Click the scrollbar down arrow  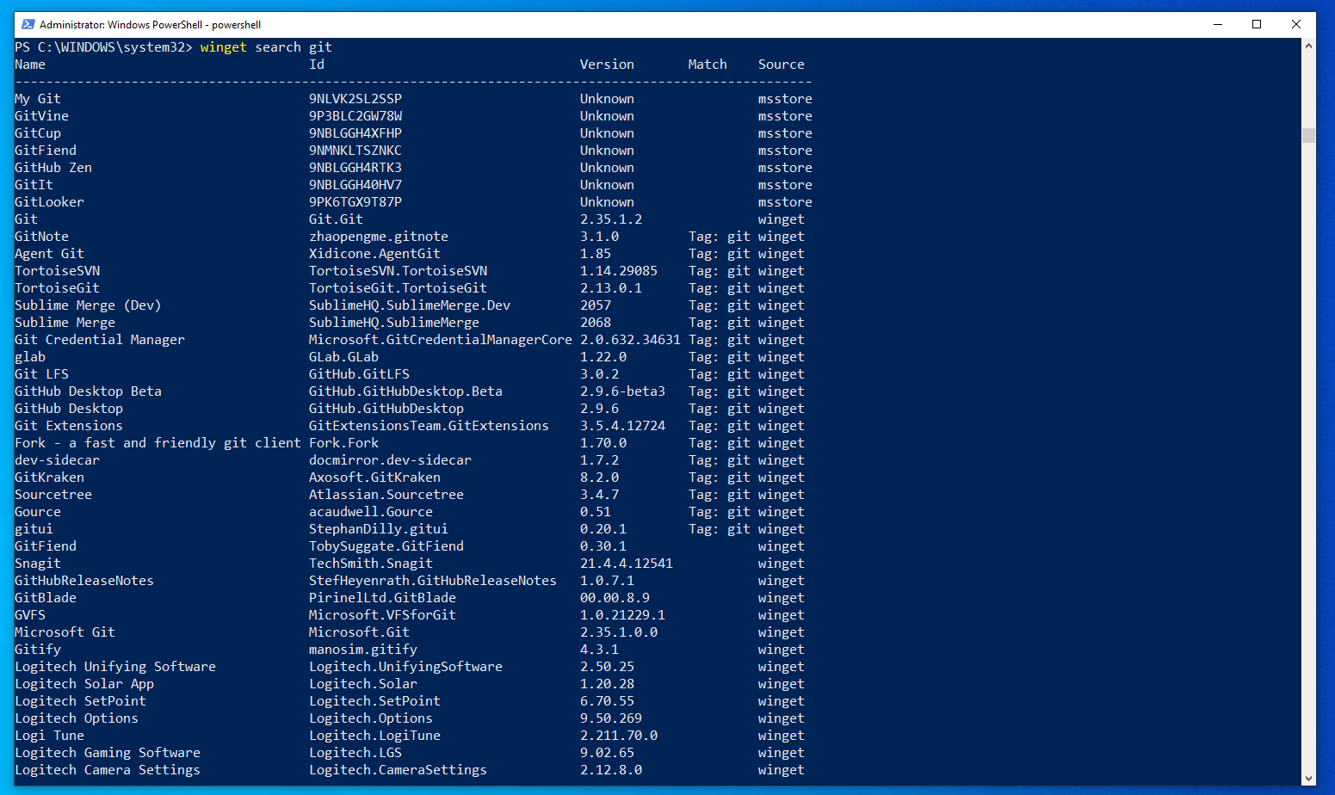pyautogui.click(x=1308, y=778)
